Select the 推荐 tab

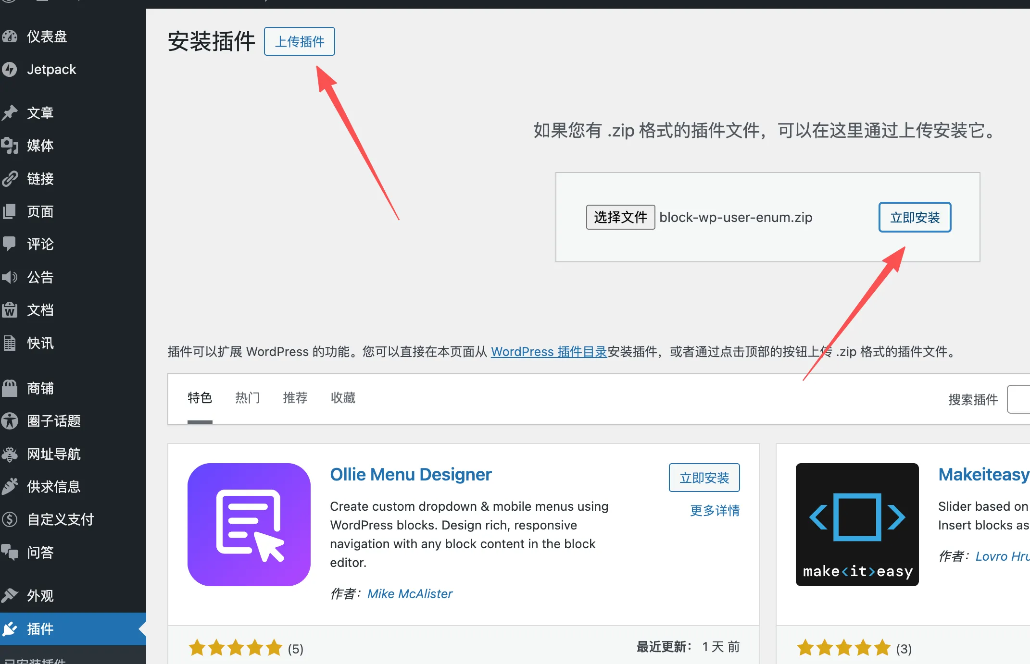click(x=295, y=398)
